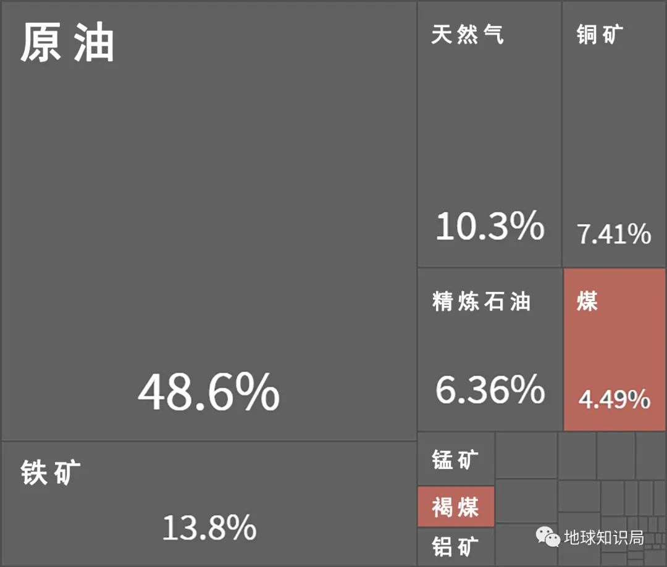
Task: Click the unlabeled tile beside the 褐煤 tile
Action: 526,500
